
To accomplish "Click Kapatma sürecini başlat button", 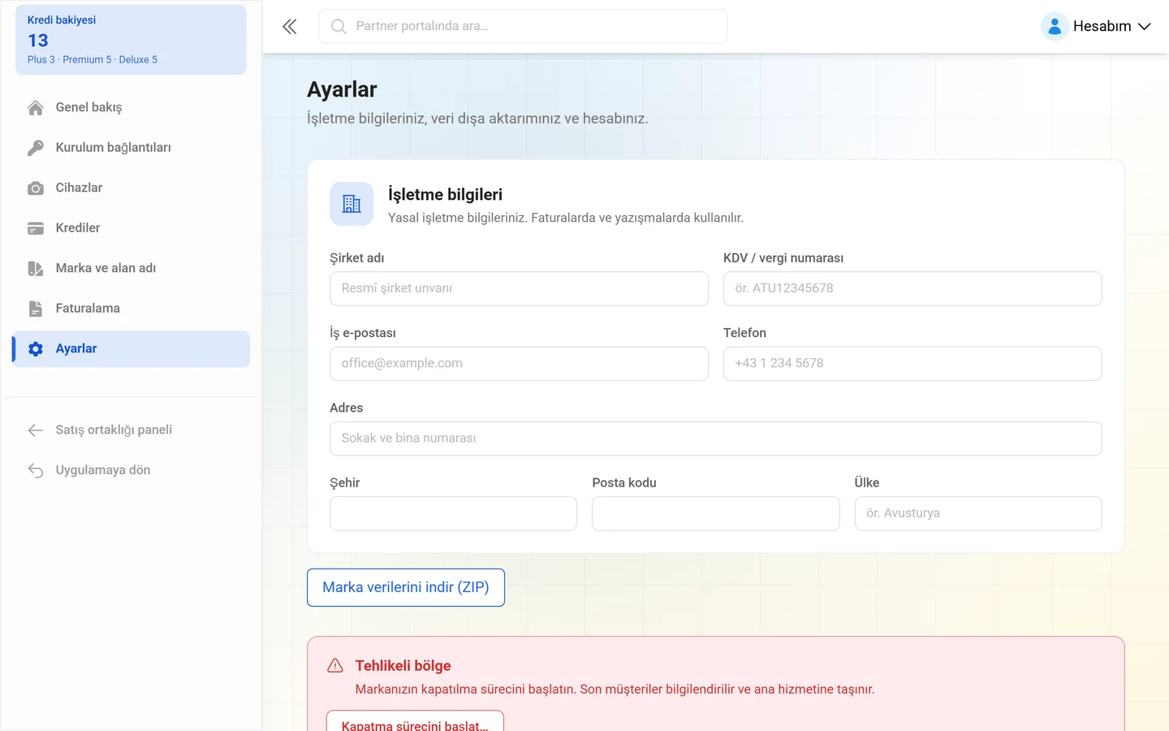I will 415,721.
